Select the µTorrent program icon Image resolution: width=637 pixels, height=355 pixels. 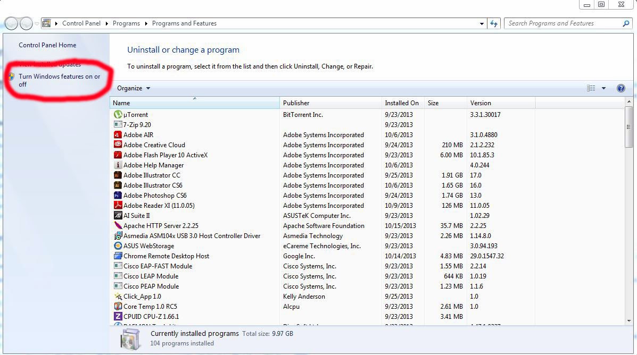[118, 115]
